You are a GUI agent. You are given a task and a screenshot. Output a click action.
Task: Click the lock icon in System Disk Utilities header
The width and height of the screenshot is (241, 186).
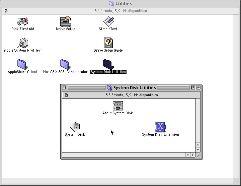pos(66,95)
